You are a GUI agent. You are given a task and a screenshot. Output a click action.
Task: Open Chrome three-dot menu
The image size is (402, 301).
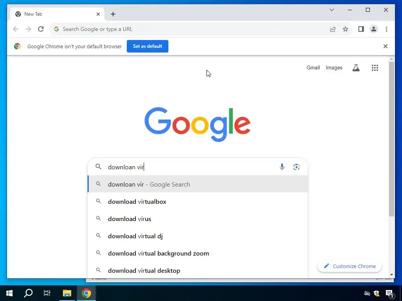coord(386,29)
